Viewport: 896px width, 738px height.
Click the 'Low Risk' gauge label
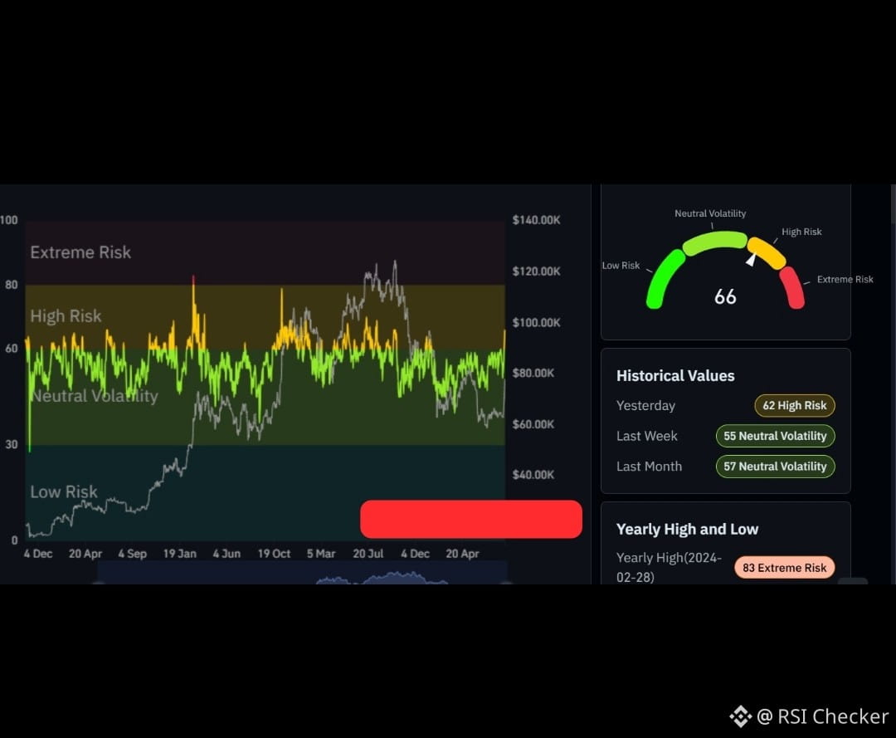click(621, 266)
